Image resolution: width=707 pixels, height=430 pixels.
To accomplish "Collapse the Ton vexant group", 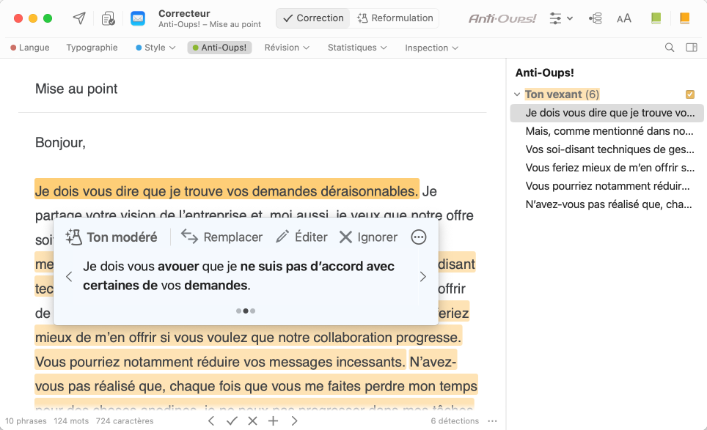I will (x=517, y=94).
